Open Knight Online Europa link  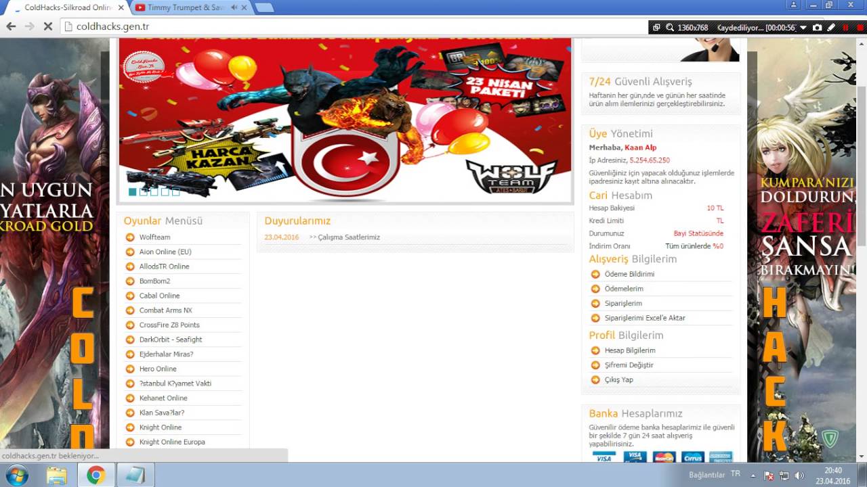[x=172, y=442]
